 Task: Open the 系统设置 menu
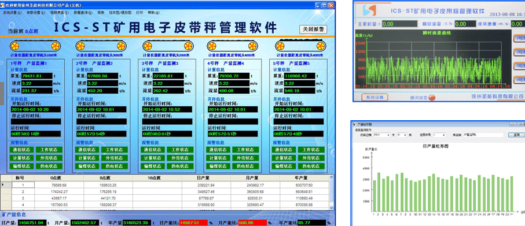click(x=12, y=12)
